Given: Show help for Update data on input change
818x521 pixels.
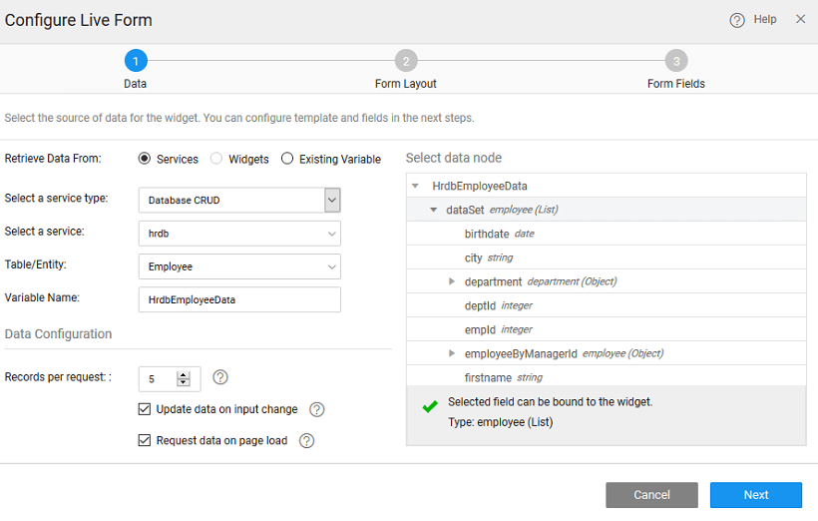Looking at the screenshot, I should [317, 409].
